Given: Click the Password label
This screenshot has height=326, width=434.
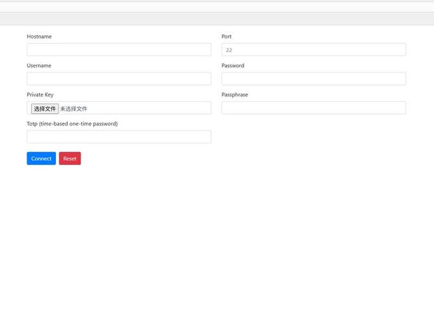Looking at the screenshot, I should [233, 66].
